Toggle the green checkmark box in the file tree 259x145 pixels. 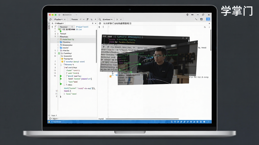pos(59,53)
